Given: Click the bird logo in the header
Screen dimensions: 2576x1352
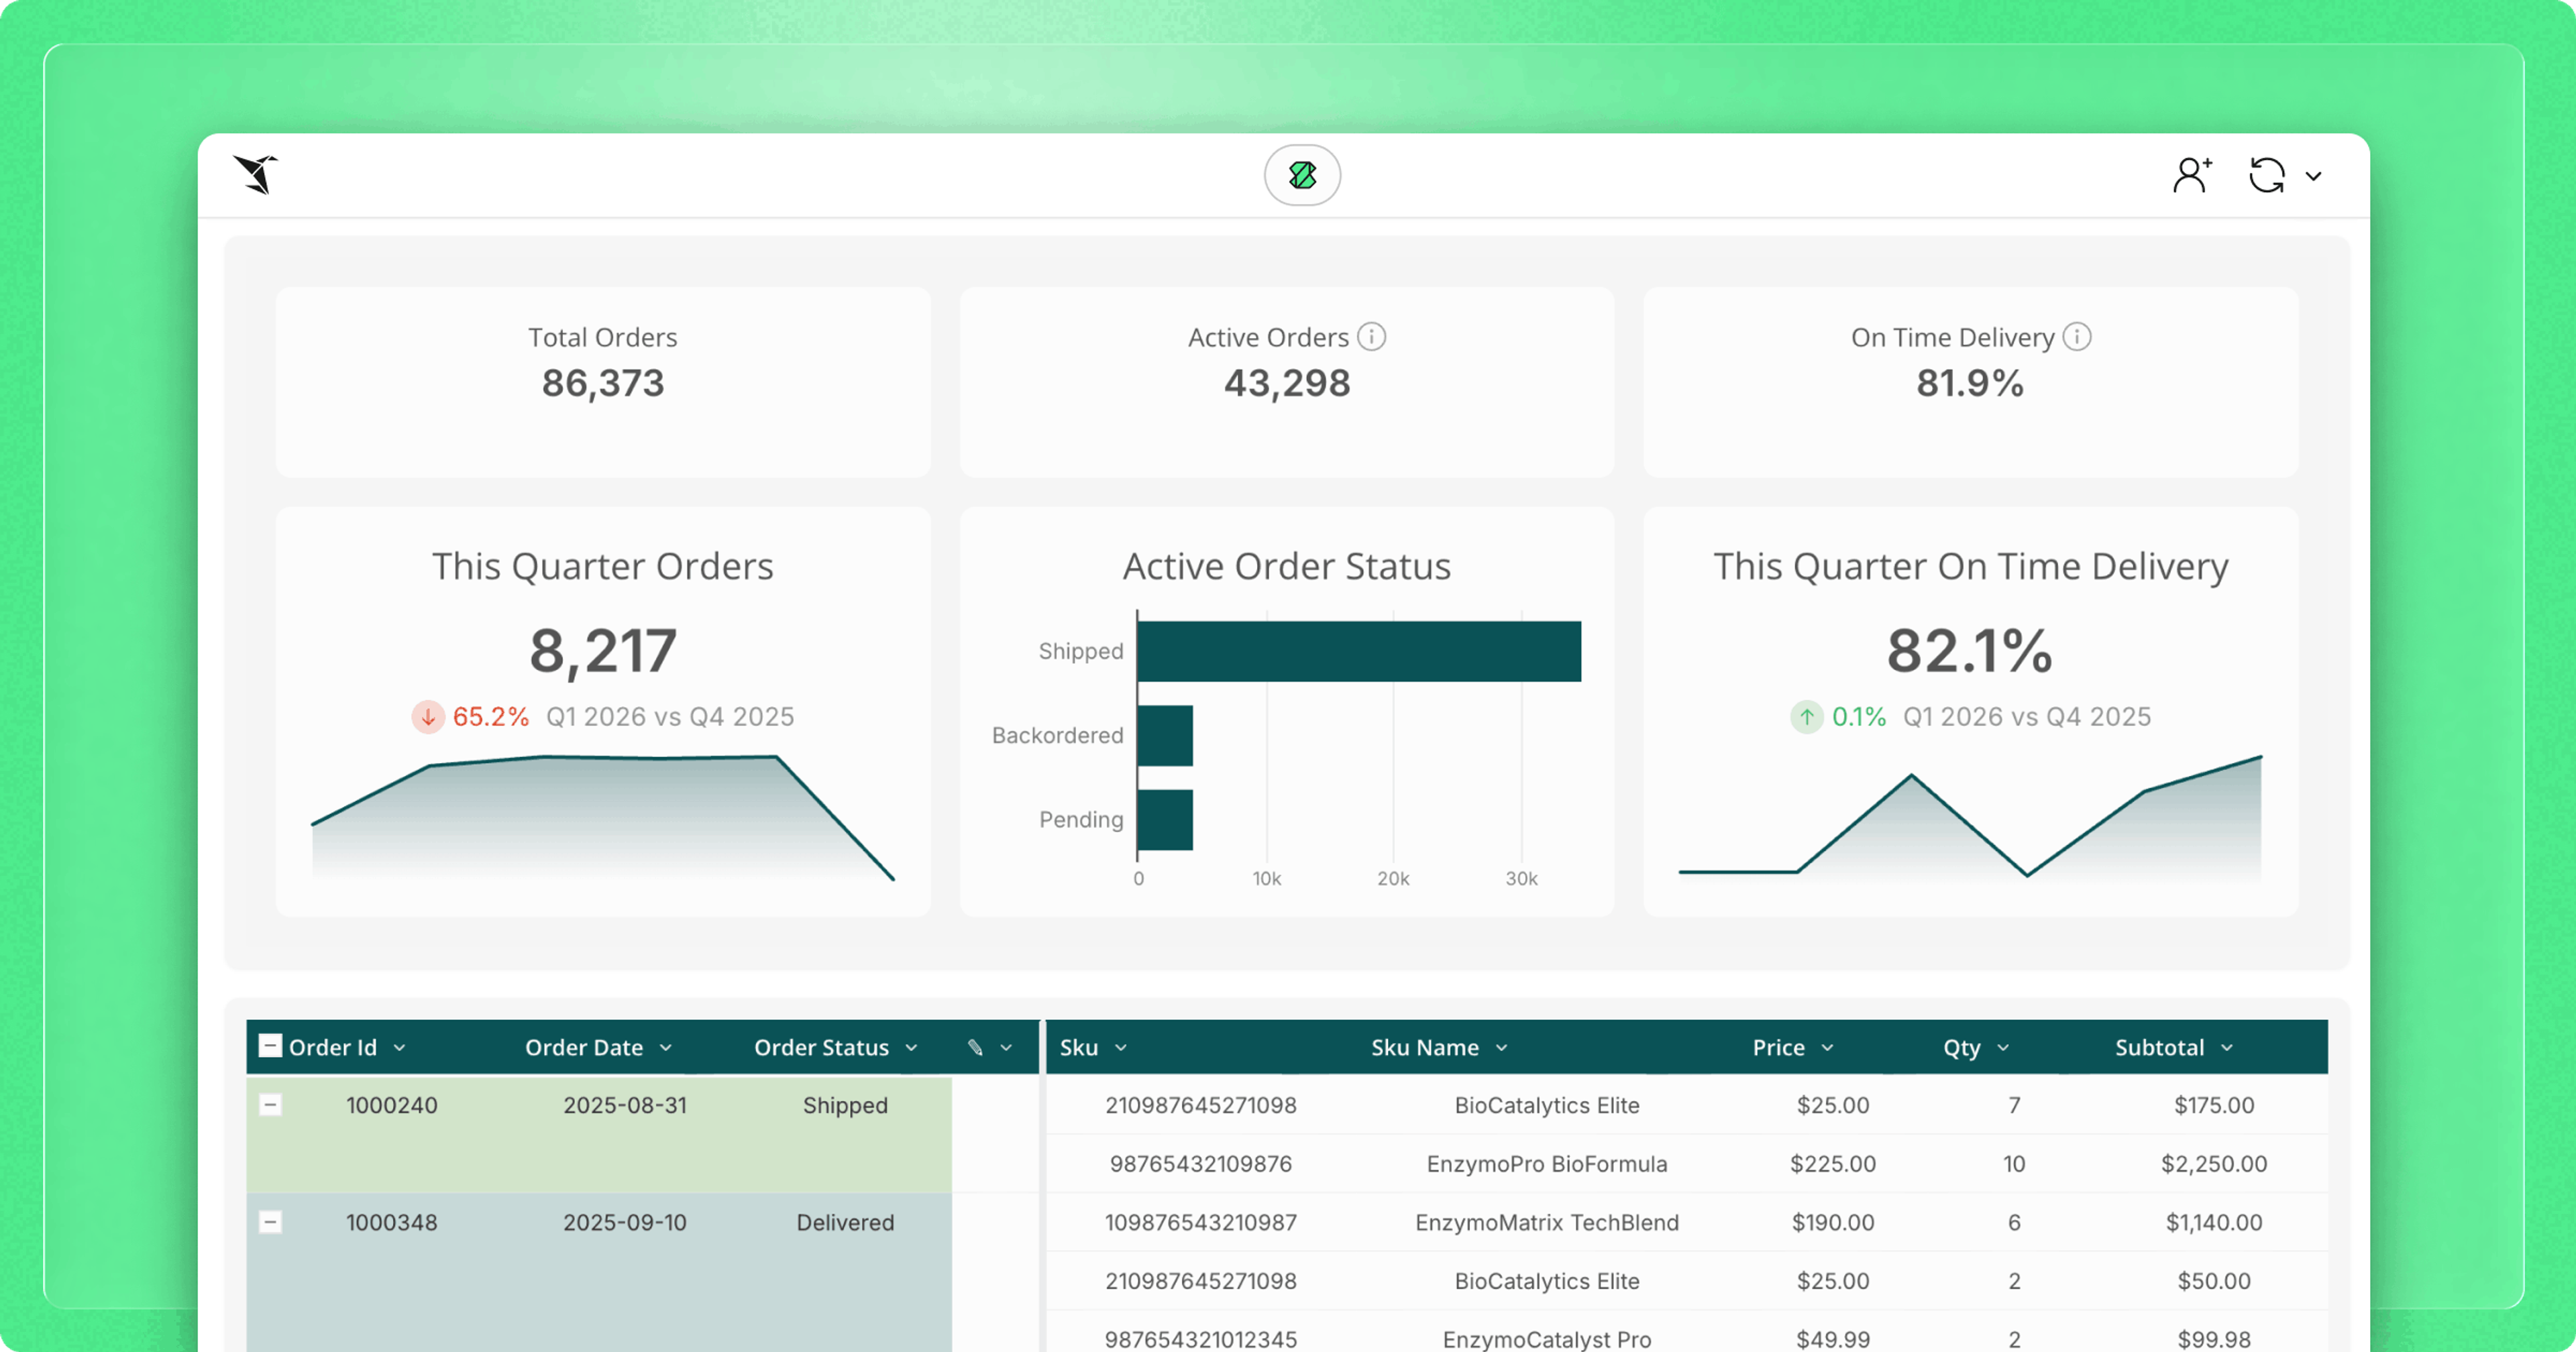Looking at the screenshot, I should coord(256,175).
